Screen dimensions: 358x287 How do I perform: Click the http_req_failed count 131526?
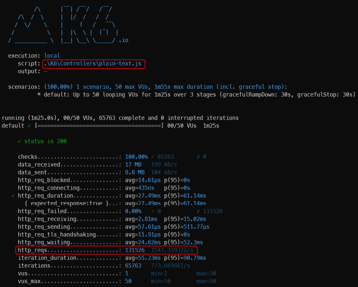pyautogui.click(x=212, y=211)
